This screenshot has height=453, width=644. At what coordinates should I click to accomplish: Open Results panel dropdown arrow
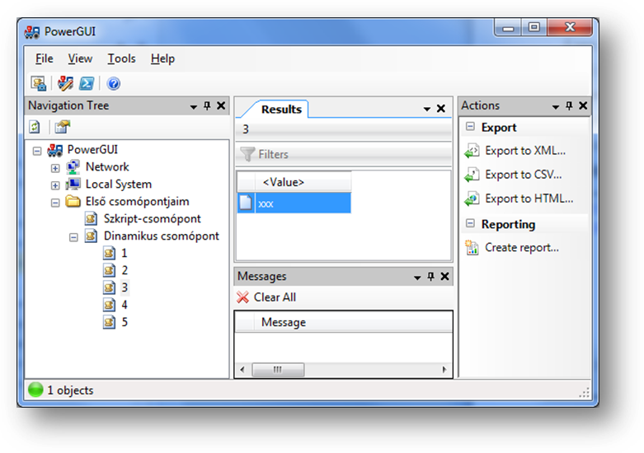pyautogui.click(x=427, y=110)
